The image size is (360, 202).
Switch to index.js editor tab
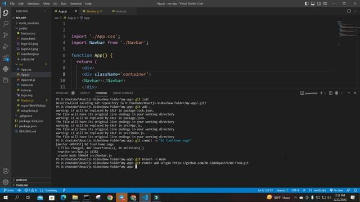121,11
